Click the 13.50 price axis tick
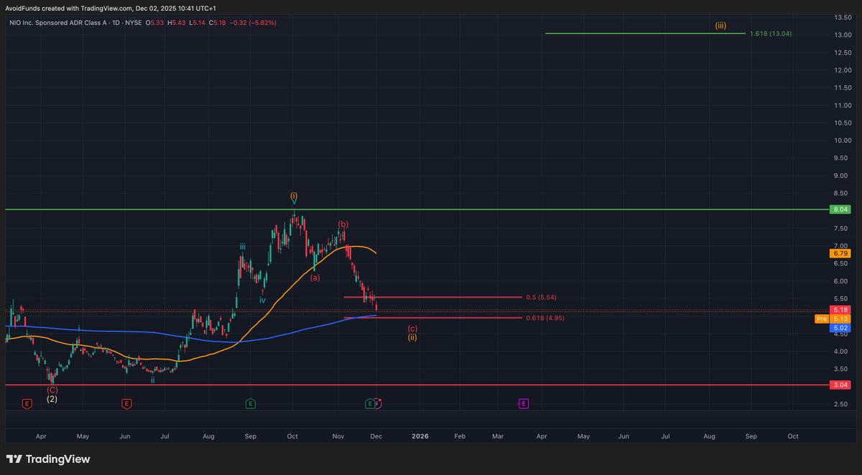This screenshot has width=862, height=475. pyautogui.click(x=843, y=17)
